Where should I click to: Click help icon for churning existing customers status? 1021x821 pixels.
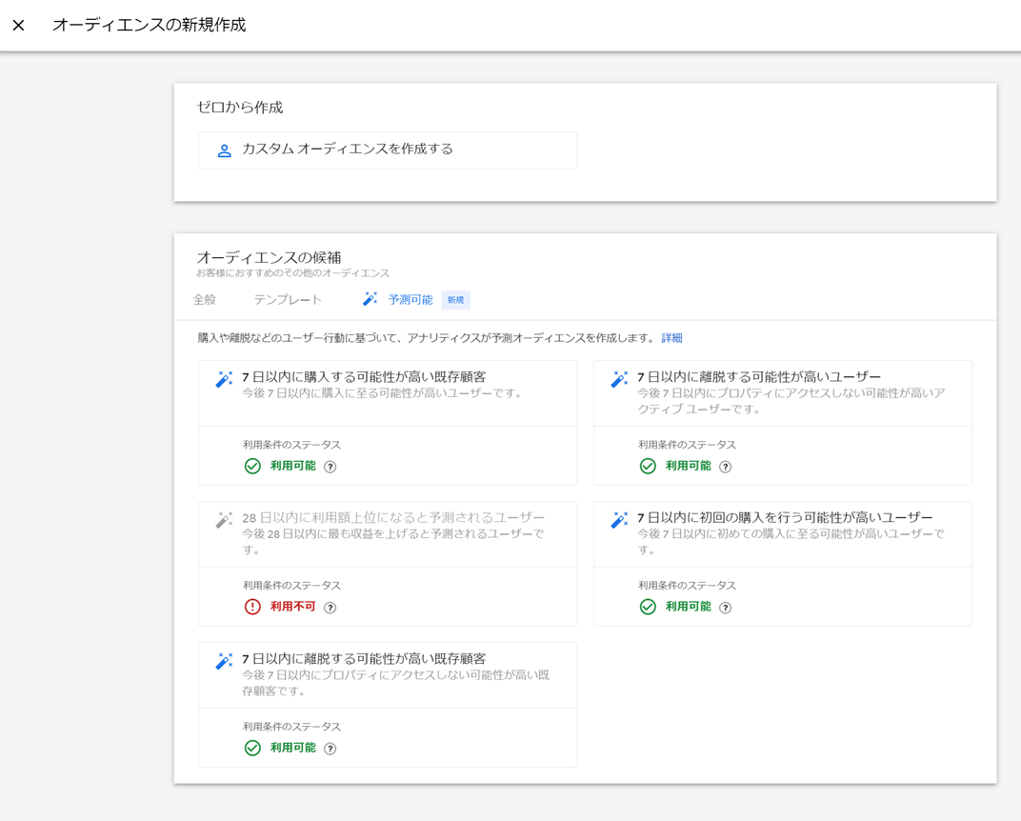[x=330, y=749]
